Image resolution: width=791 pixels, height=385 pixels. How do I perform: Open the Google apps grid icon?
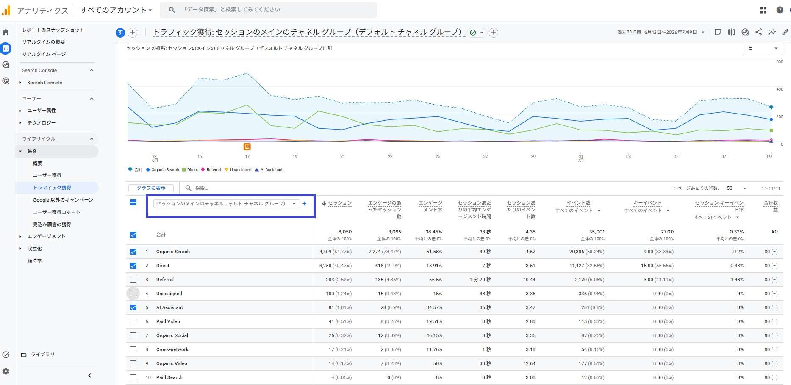tap(763, 10)
